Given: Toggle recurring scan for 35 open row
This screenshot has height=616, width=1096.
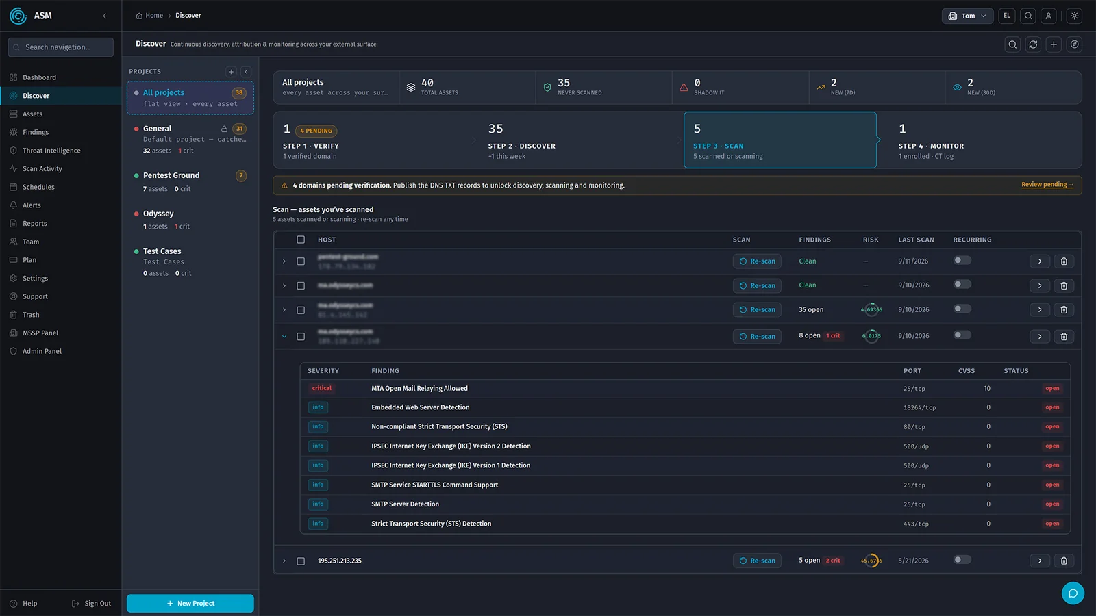Looking at the screenshot, I should tap(962, 309).
